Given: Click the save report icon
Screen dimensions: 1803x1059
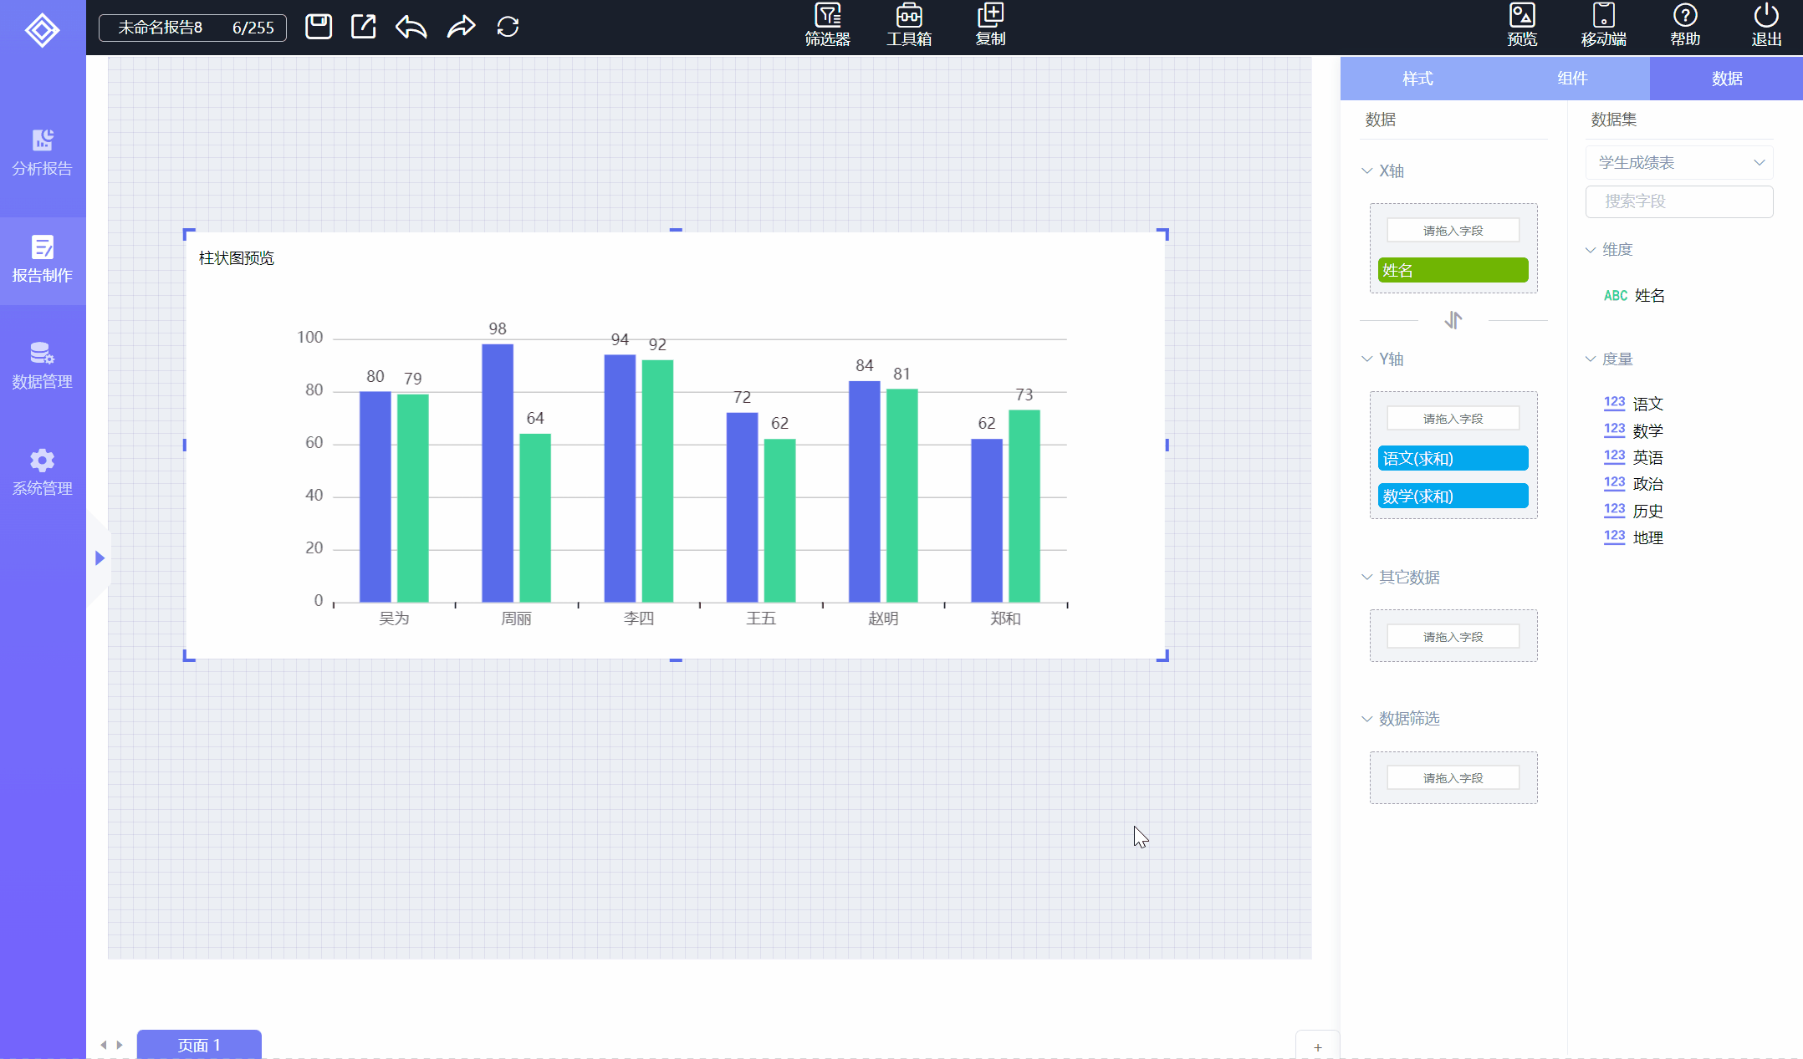Looking at the screenshot, I should click(318, 27).
